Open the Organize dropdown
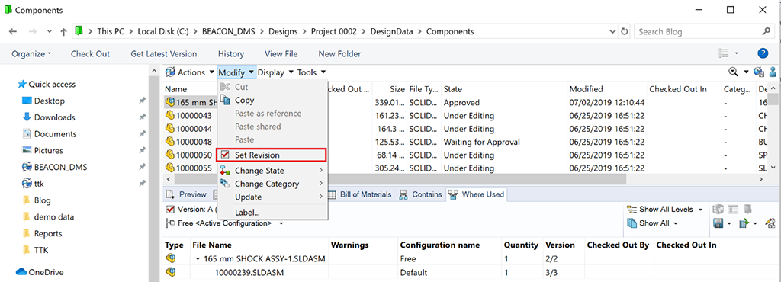 pos(31,53)
